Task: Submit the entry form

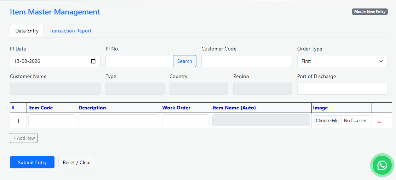Action: [x=32, y=162]
